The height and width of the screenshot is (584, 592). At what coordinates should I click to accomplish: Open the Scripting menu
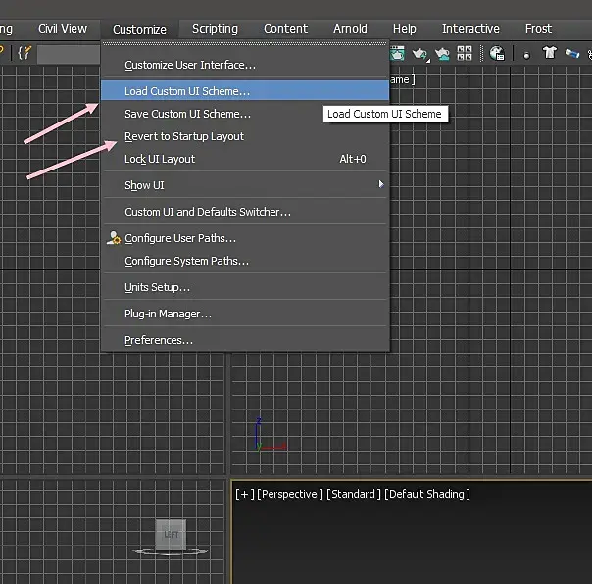click(215, 29)
